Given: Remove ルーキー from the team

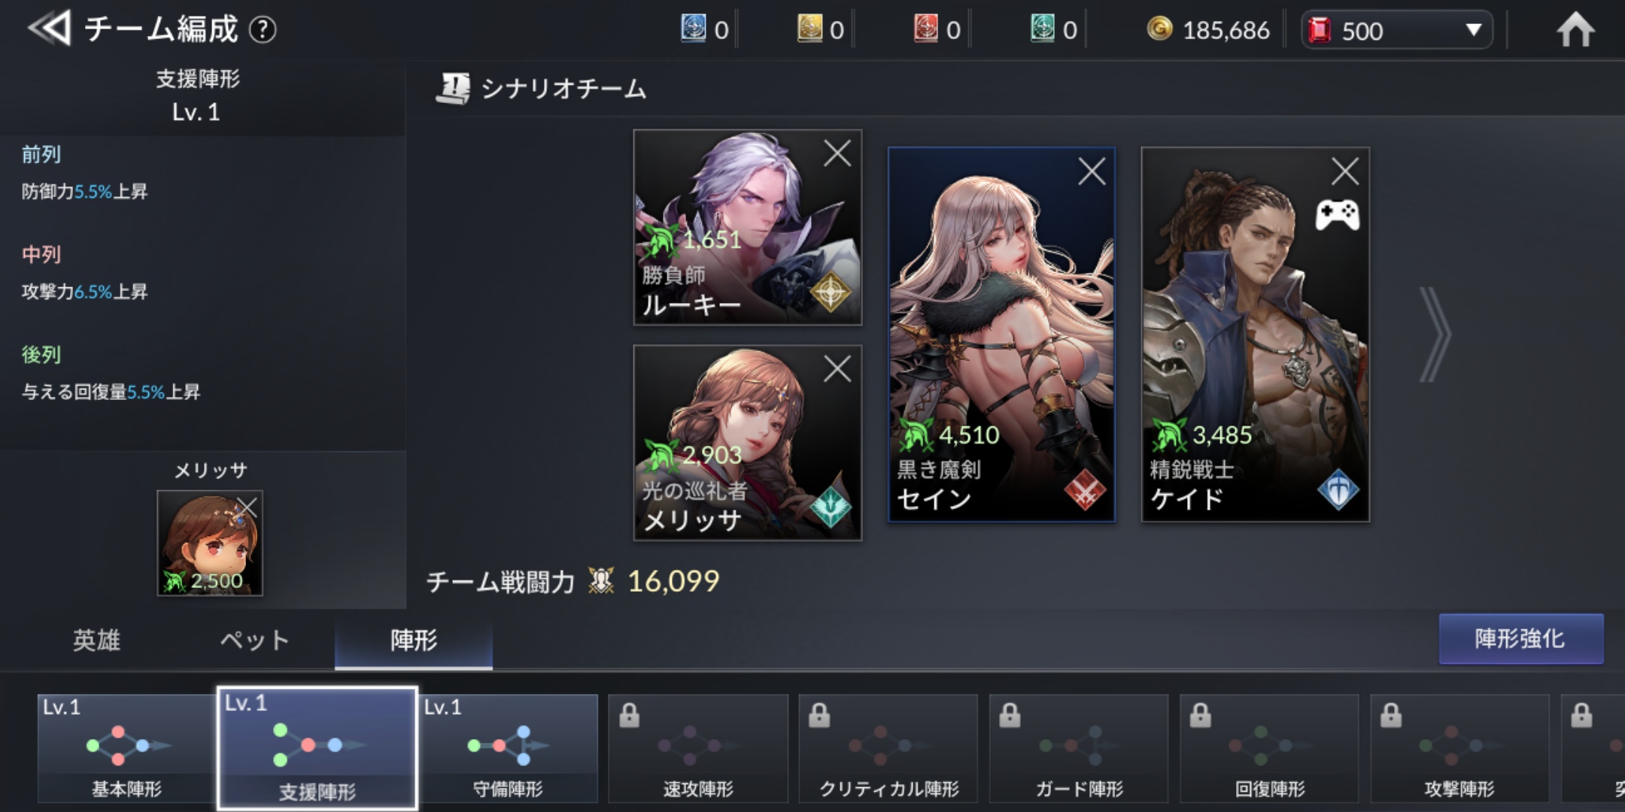Looking at the screenshot, I should tap(837, 153).
